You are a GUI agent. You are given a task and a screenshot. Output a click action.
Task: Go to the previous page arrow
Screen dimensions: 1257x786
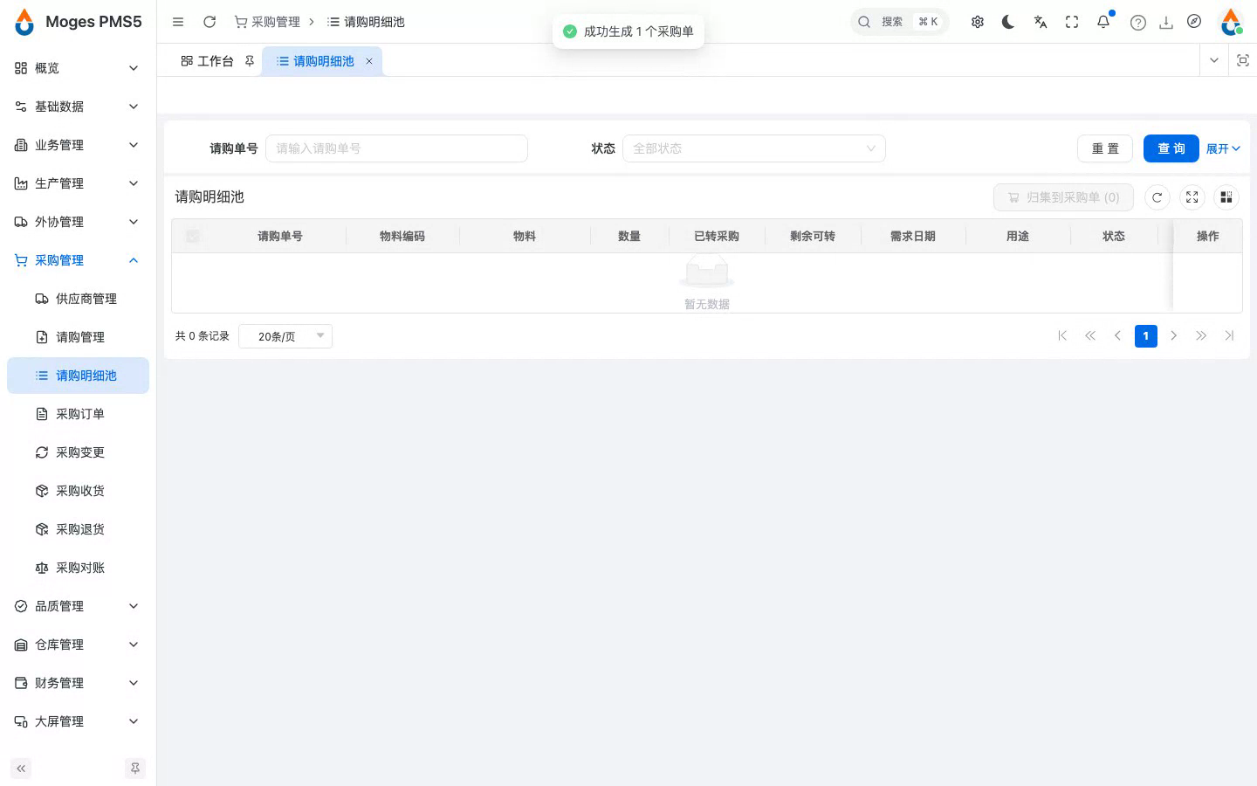point(1117,335)
